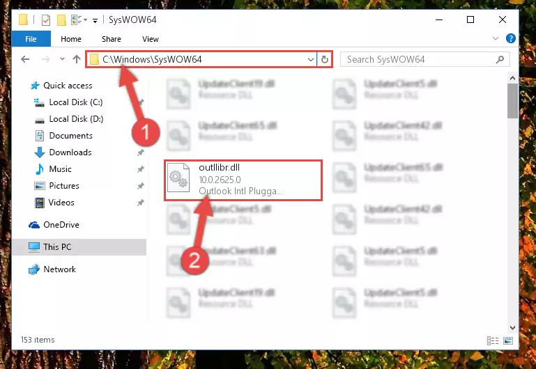This screenshot has height=369, width=536.
Task: Click the folder icon in the address bar
Action: (x=94, y=60)
